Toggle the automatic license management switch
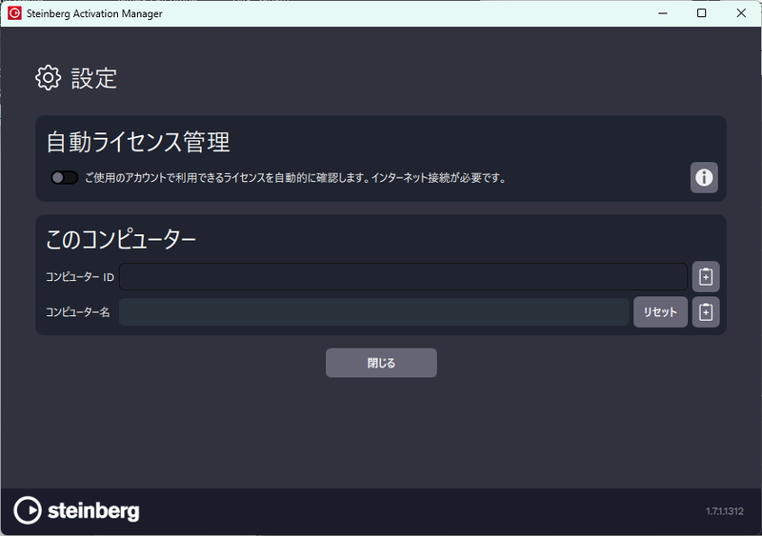The image size is (762, 536). coord(64,178)
